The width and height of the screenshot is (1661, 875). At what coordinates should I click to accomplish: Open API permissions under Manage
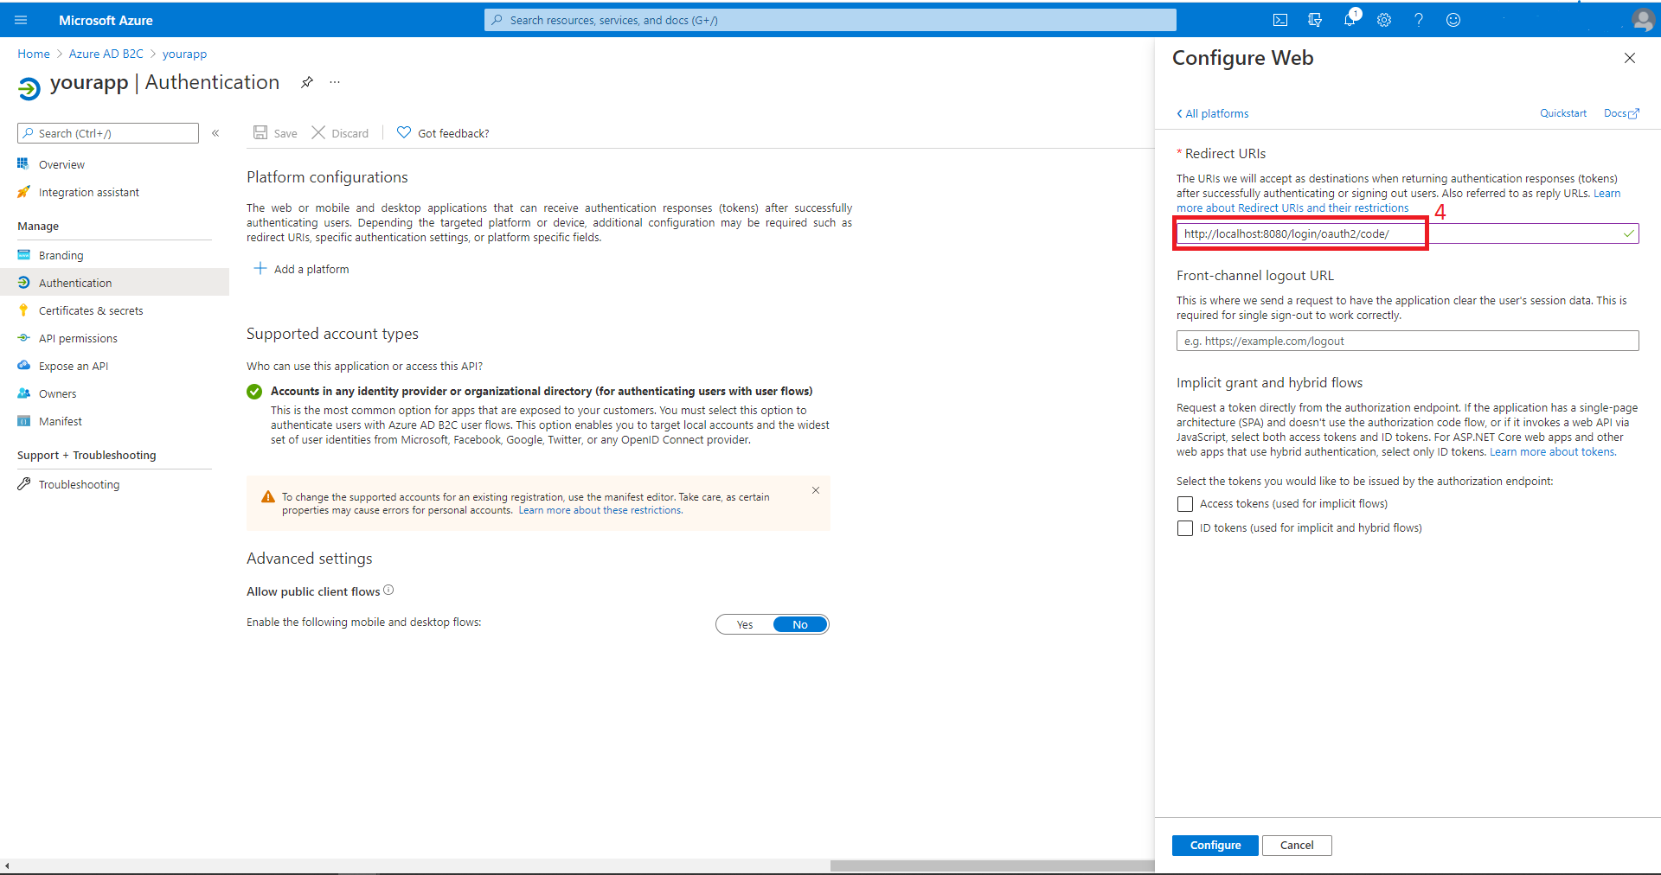[77, 337]
